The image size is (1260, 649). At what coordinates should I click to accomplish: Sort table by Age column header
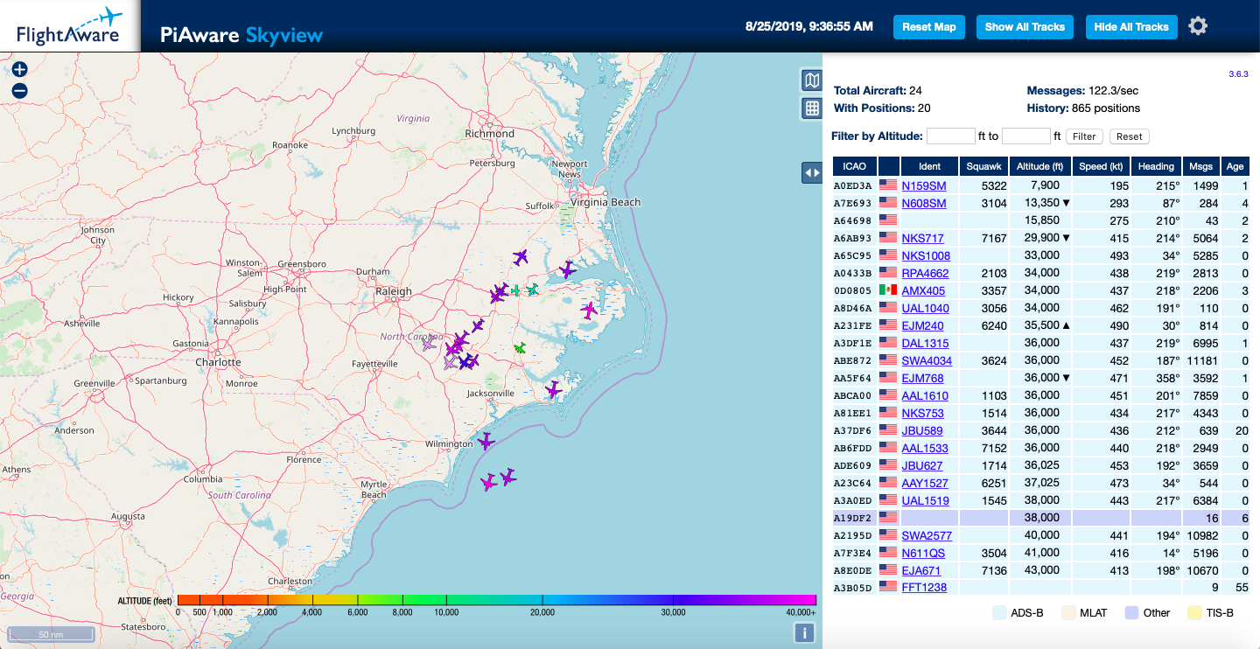pyautogui.click(x=1235, y=166)
